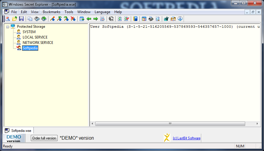Click the New file wand toolbar icon
Viewport: 264px width, 151px height.
[x=8, y=19]
